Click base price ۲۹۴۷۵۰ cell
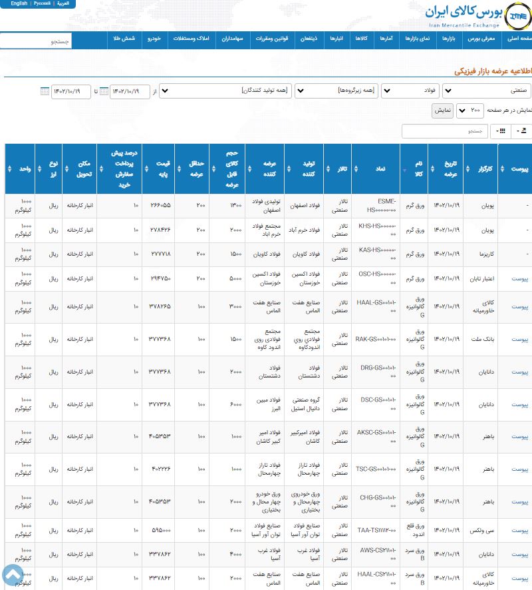The height and width of the screenshot is (590, 532). [160, 279]
